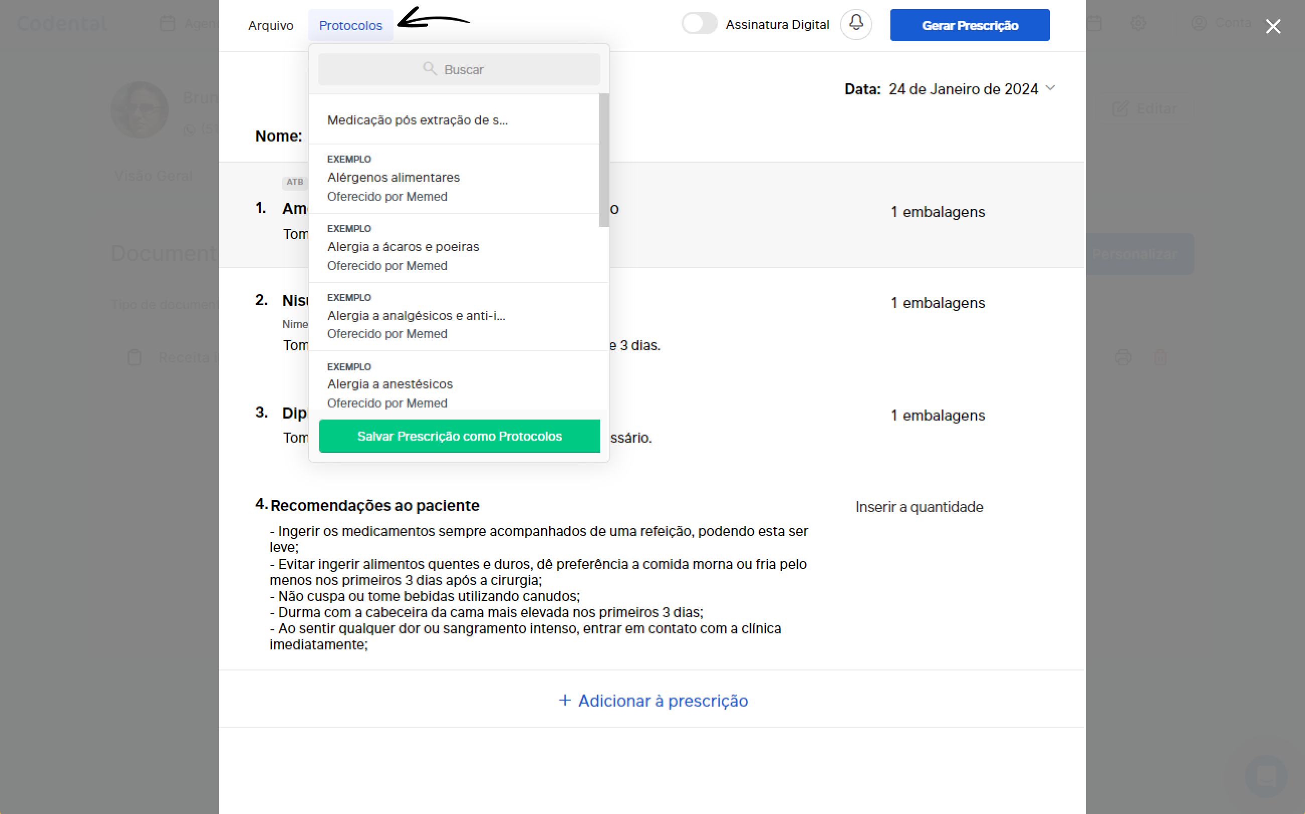Click the dimmed settings gear icon
Viewport: 1305px width, 814px height.
1138,23
